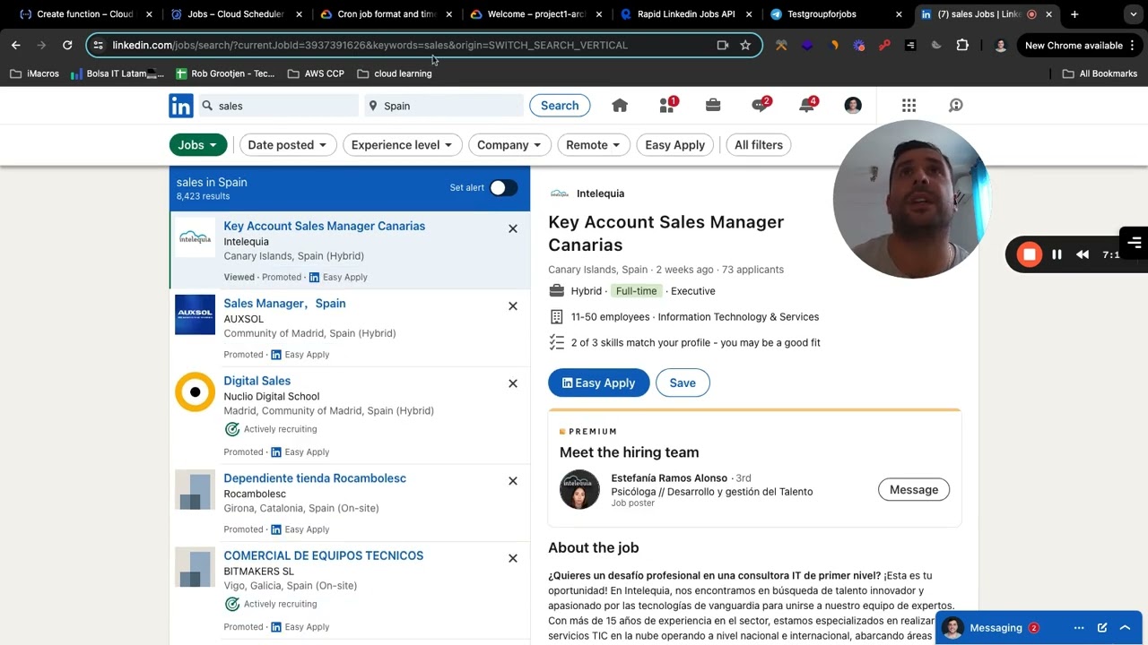
Task: Open the Home feed house icon
Action: click(x=620, y=106)
